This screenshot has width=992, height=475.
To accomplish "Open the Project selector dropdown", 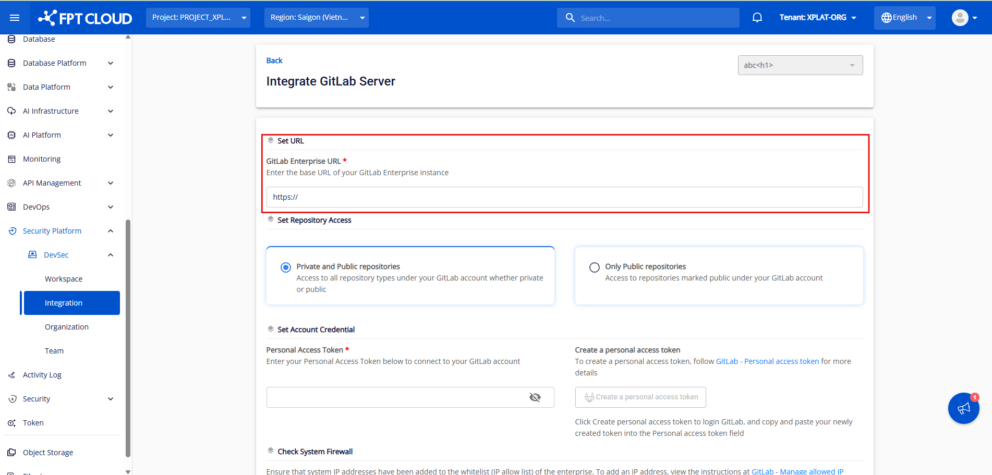I will coord(198,18).
